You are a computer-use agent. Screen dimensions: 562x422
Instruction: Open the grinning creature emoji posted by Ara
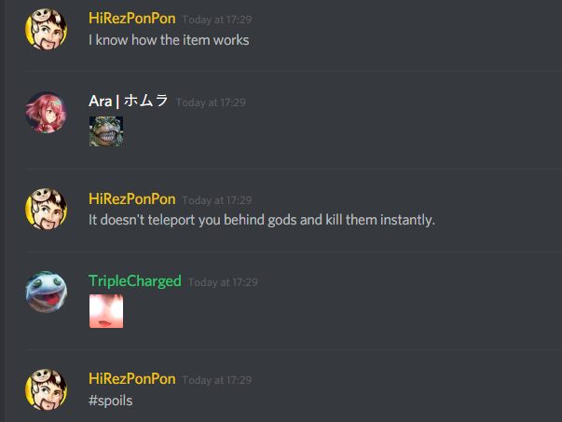(x=106, y=131)
